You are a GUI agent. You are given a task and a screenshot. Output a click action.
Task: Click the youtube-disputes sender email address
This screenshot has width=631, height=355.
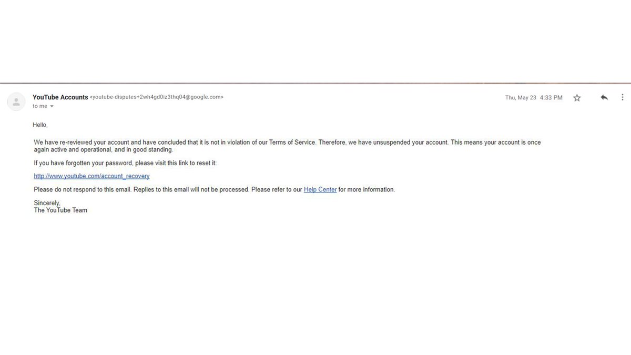click(x=157, y=97)
